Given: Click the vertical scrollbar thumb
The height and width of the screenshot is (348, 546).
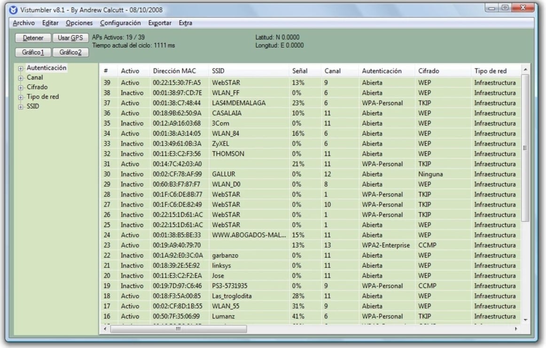Looking at the screenshot, I should click(525, 148).
